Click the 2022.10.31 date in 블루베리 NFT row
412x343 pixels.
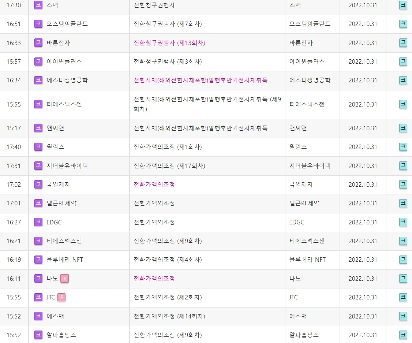click(363, 260)
